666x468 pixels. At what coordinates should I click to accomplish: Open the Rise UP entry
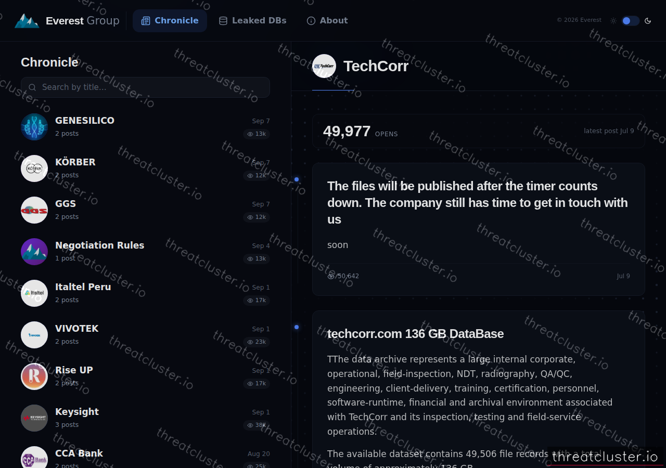pos(145,376)
